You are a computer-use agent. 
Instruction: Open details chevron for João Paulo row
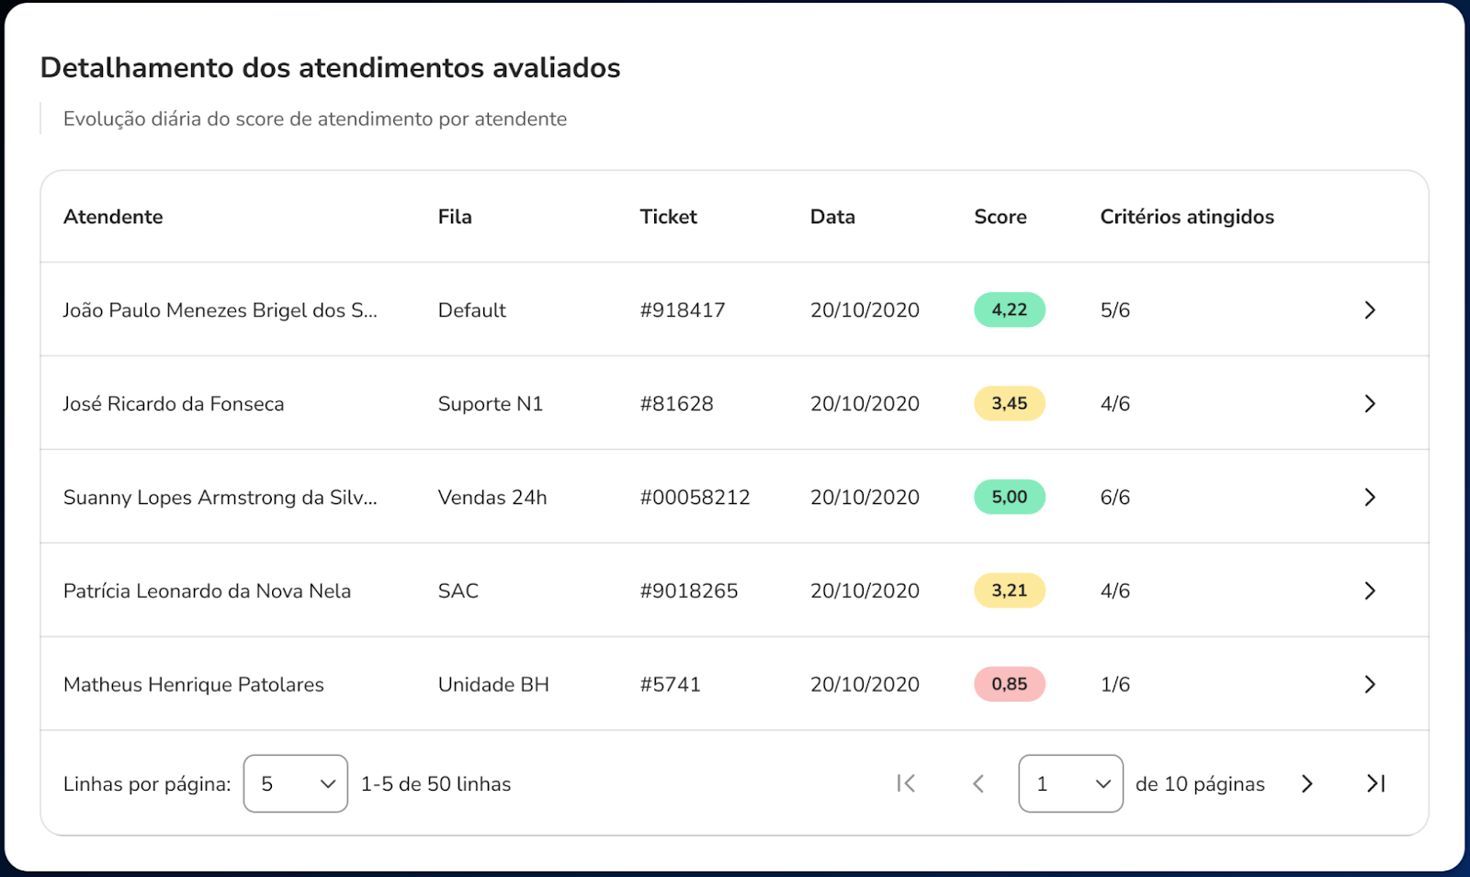(x=1369, y=310)
